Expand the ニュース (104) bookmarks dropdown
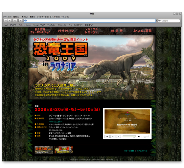 pos(76,25)
